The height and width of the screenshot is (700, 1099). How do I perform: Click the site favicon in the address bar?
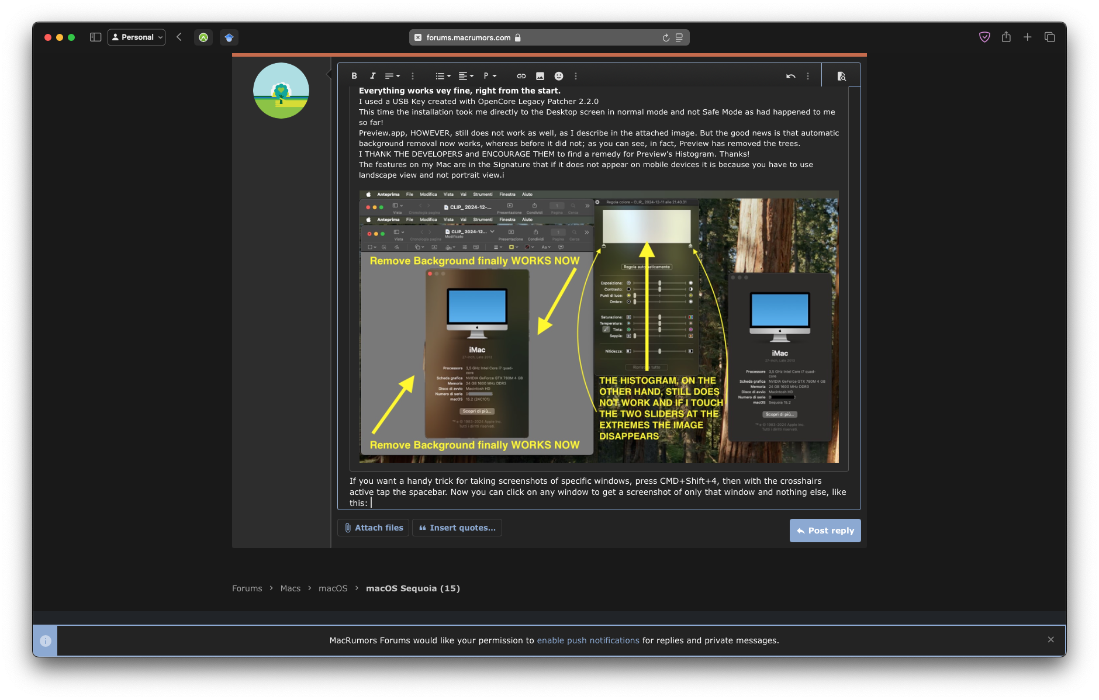(418, 37)
